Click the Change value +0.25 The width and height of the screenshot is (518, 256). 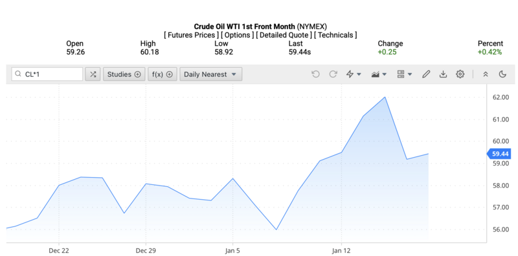[x=387, y=52]
